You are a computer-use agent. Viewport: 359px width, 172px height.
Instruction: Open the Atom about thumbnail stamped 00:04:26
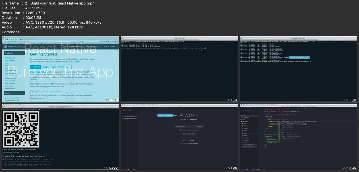179,137
